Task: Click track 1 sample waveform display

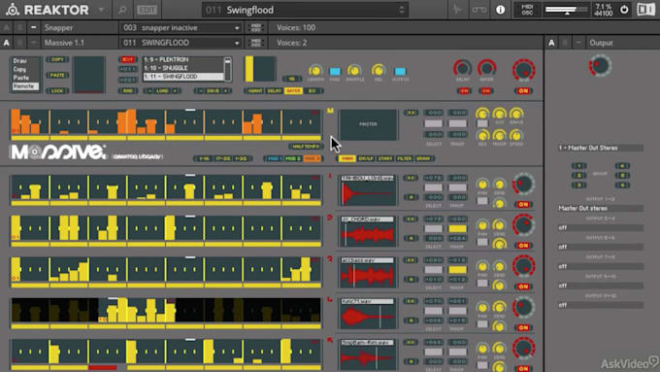Action: coord(368,190)
